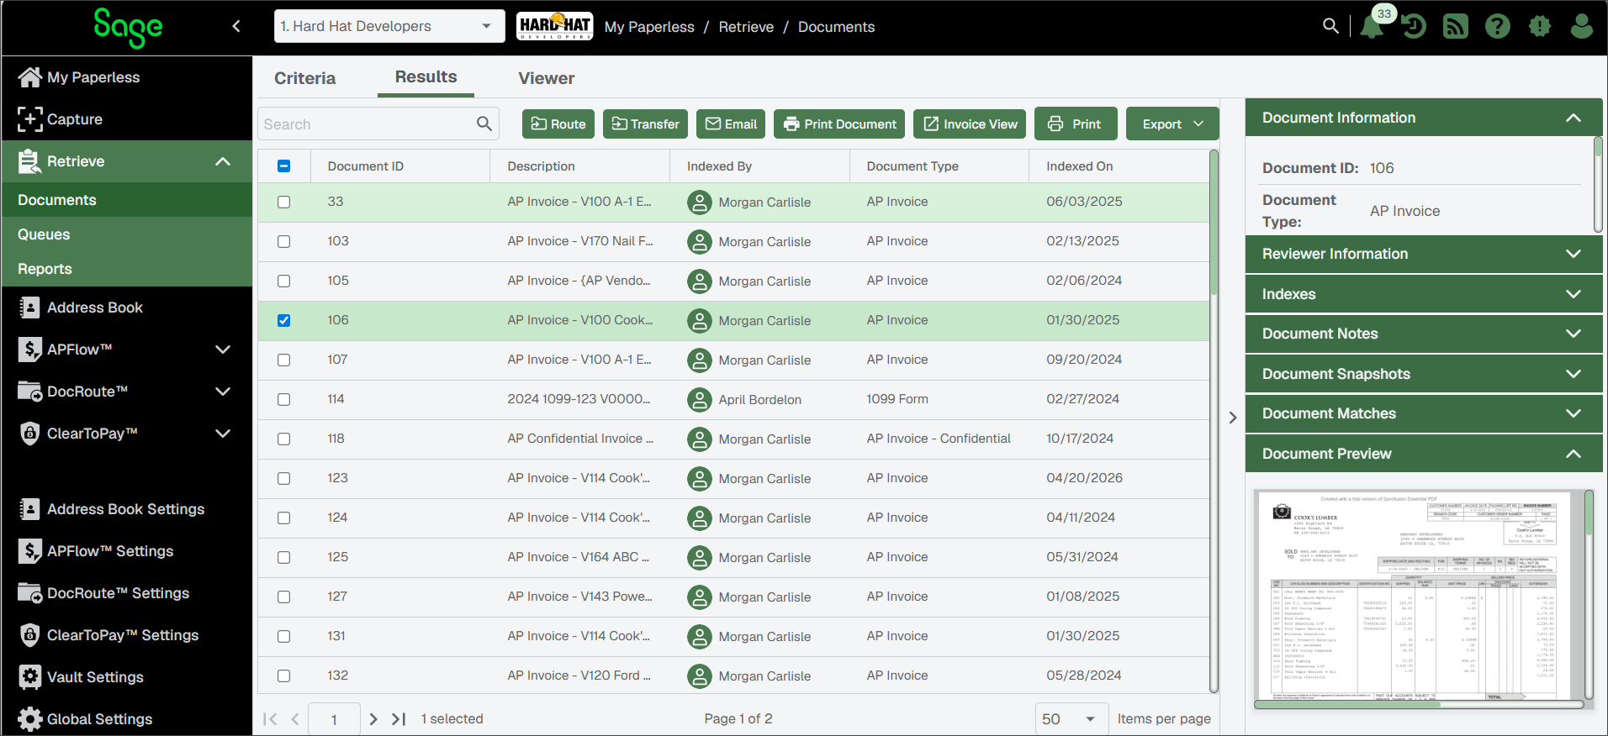Select the Results tab
Image resolution: width=1608 pixels, height=736 pixels.
point(426,76)
